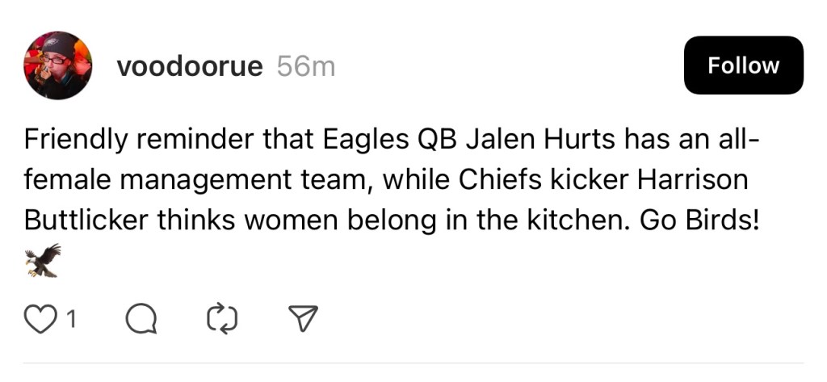This screenshot has width=827, height=382.
Task: Click the word "female" starting the second line
Action: tap(67, 180)
